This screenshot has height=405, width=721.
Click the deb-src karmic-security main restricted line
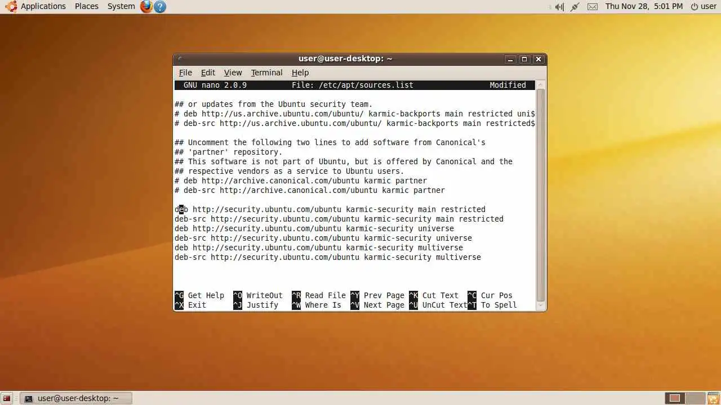tap(339, 219)
